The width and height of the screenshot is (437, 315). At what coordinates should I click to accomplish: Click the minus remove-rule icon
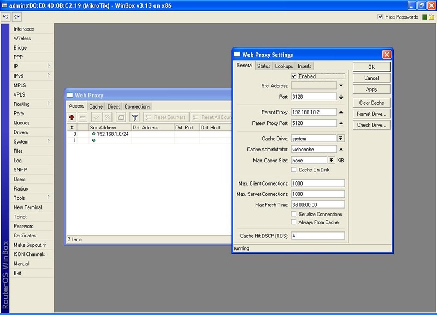tap(82, 117)
